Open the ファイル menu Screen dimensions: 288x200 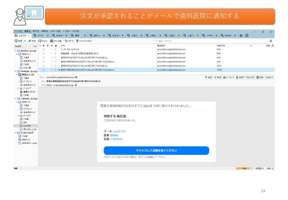pyautogui.click(x=18, y=31)
